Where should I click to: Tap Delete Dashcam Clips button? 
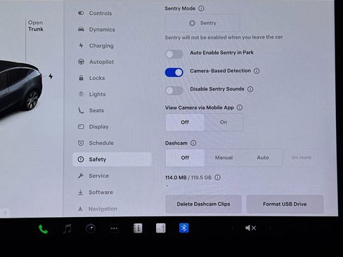pyautogui.click(x=203, y=204)
